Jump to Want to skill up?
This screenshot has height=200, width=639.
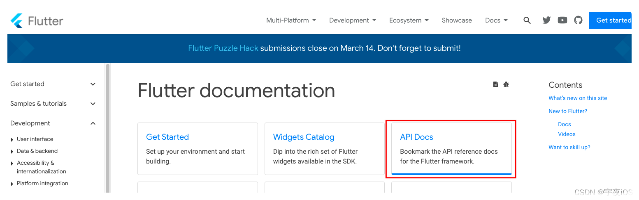click(569, 147)
